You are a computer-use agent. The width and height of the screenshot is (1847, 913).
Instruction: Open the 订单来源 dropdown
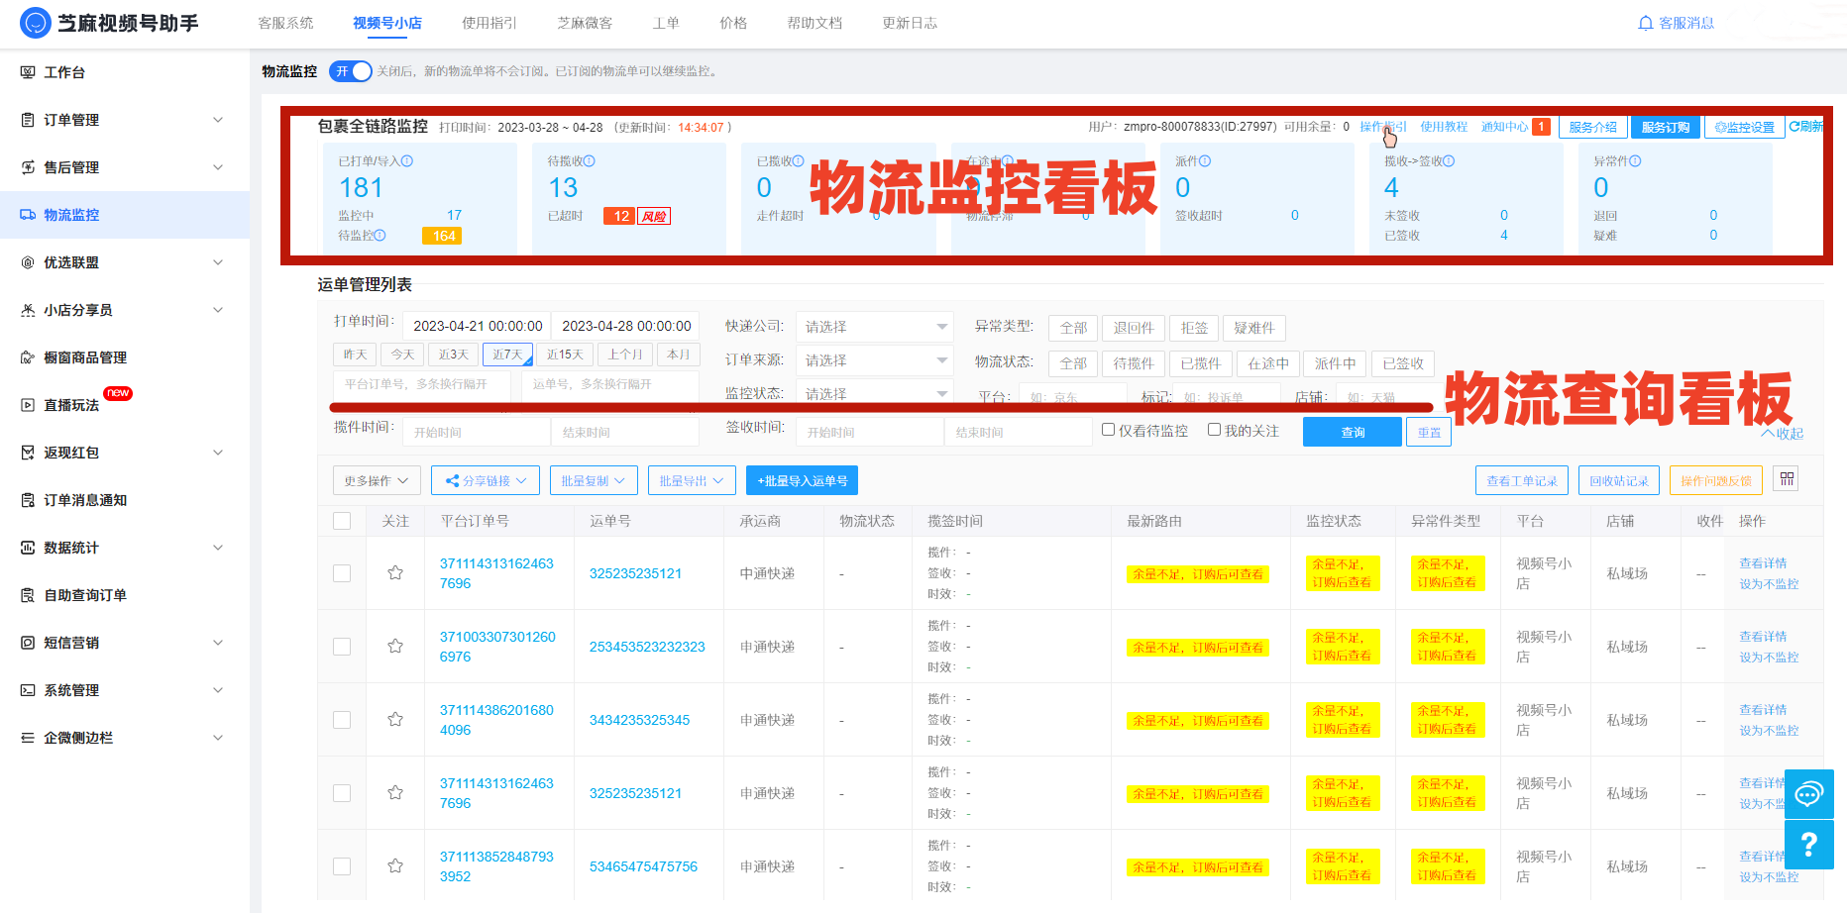click(x=874, y=360)
